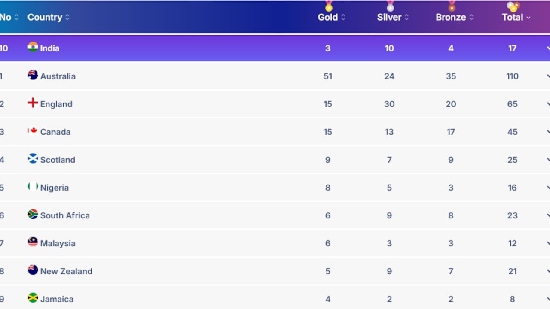Open the New Zealand country link

(x=66, y=271)
